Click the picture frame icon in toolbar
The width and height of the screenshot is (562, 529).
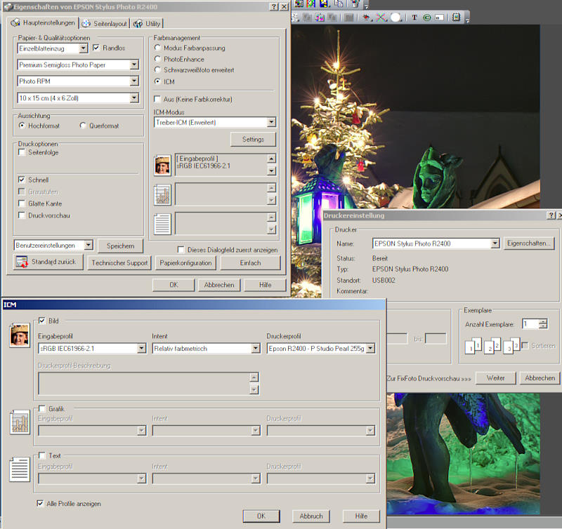pos(456,17)
